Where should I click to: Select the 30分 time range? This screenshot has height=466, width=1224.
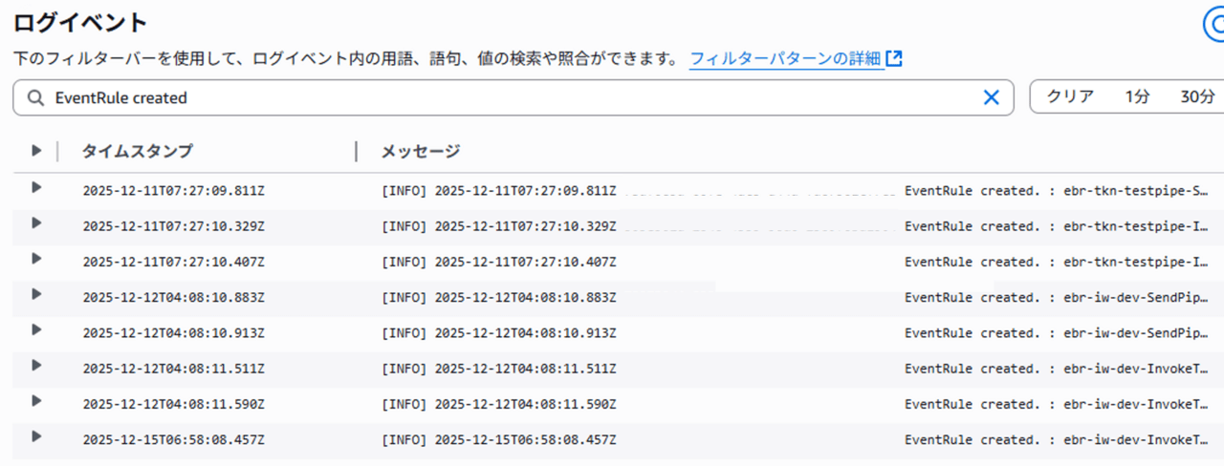coord(1197,97)
